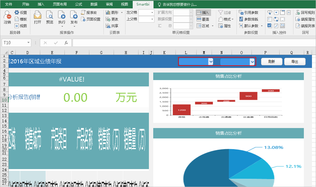This screenshot has height=187, width=316.
Task: Open 回写规则 writeback rules
Action: click(305, 12)
